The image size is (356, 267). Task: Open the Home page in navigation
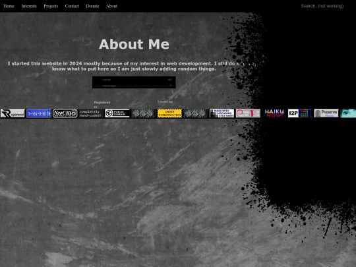[x=9, y=6]
